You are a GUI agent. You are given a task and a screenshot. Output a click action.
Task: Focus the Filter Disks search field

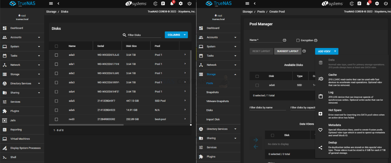[144, 35]
